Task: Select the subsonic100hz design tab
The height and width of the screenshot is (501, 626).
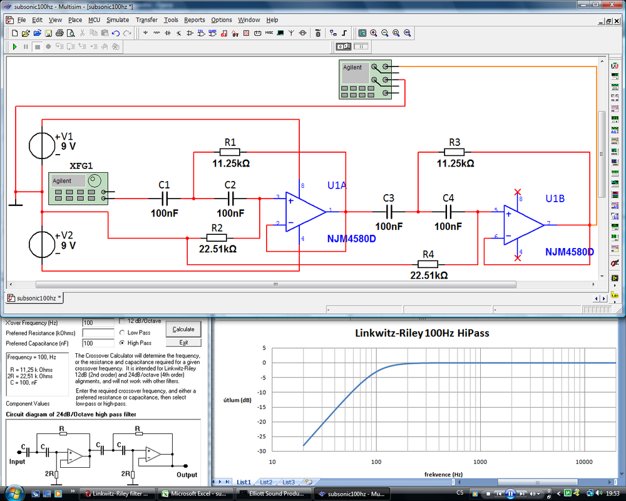Action: [x=34, y=298]
